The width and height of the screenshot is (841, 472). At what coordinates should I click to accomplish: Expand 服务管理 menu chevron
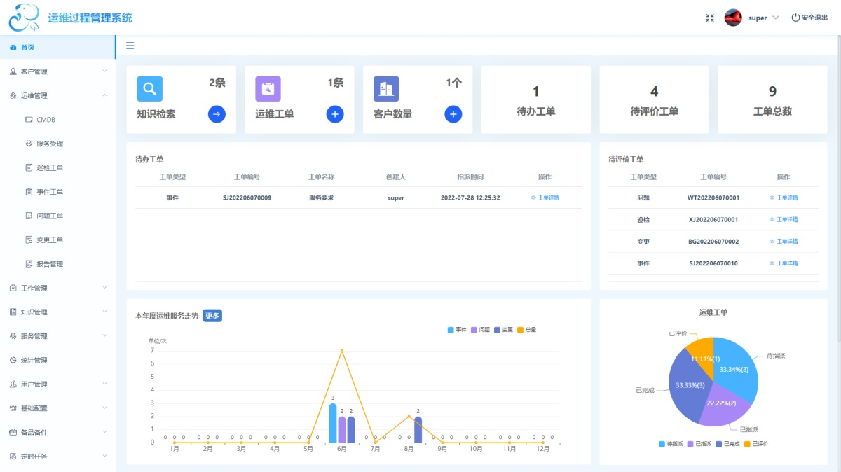click(104, 336)
